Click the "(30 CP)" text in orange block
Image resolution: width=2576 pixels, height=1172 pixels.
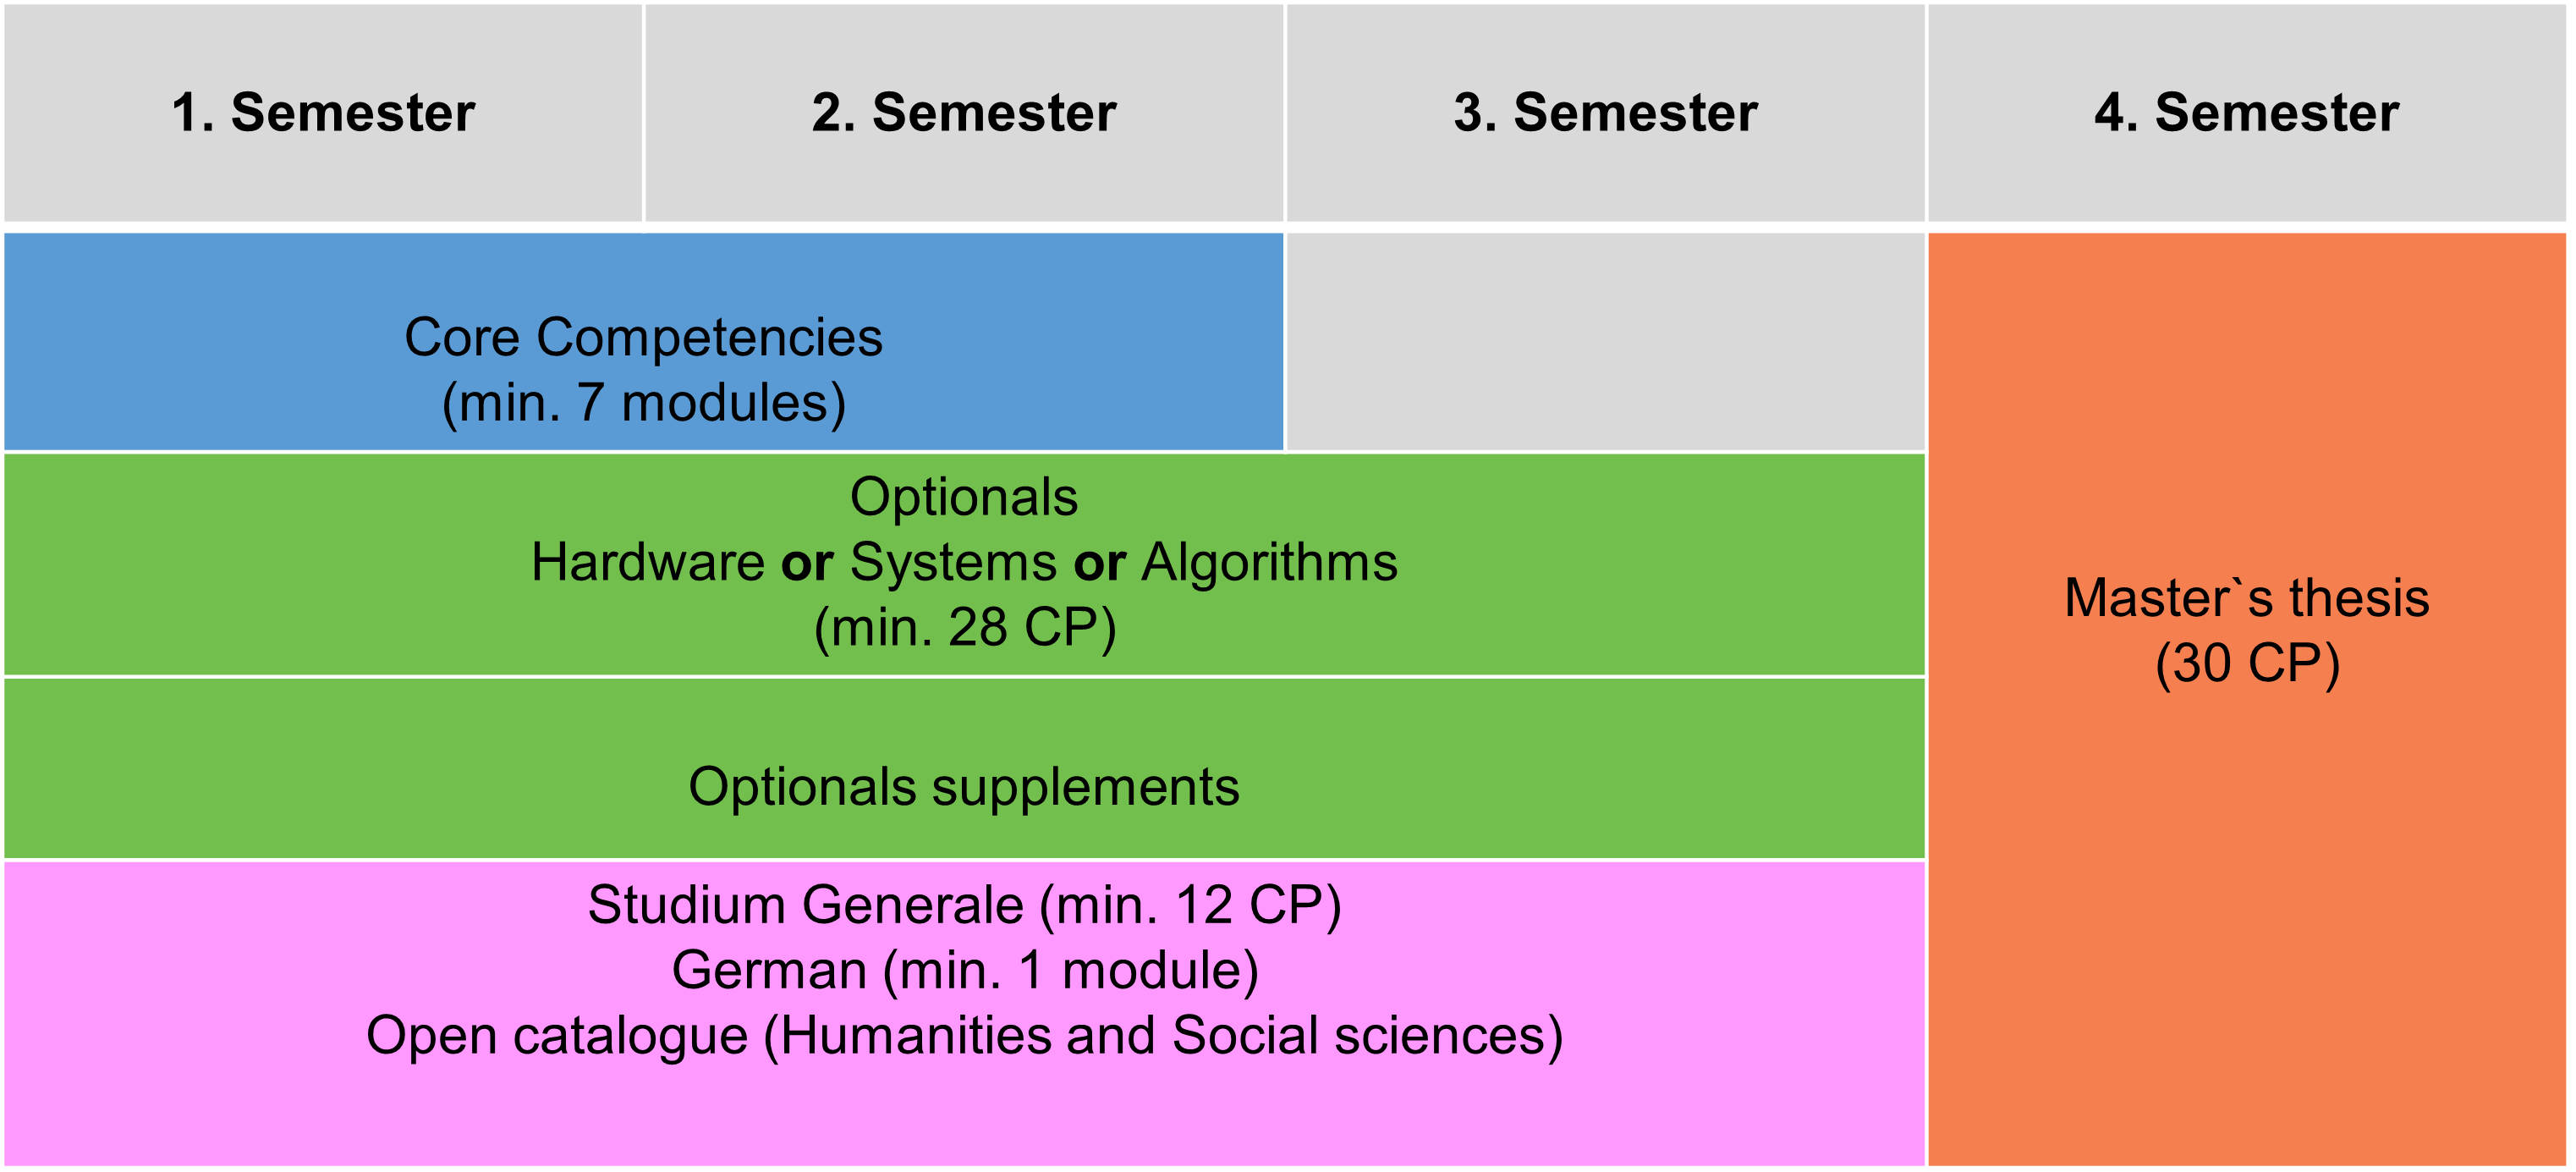(x=2246, y=664)
